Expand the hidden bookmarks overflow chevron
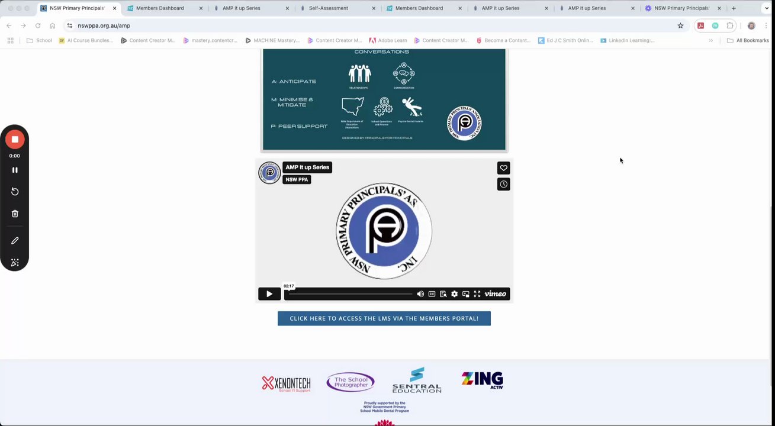 click(x=711, y=40)
